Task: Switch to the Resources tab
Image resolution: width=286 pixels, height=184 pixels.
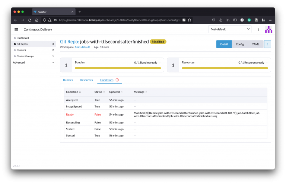Action: point(86,80)
